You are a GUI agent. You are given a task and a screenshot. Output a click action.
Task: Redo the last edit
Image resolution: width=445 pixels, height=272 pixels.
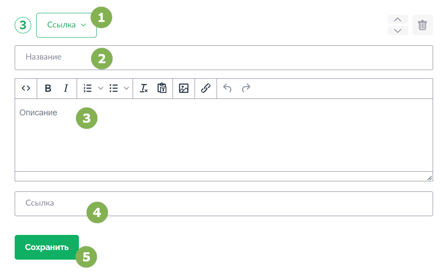coord(246,88)
